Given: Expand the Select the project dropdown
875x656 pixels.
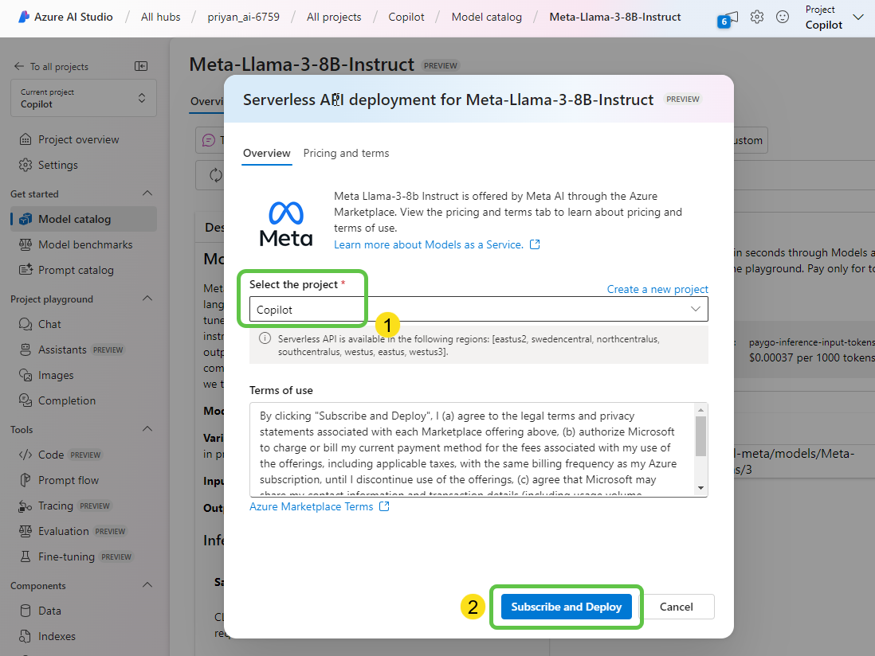Looking at the screenshot, I should tap(478, 309).
